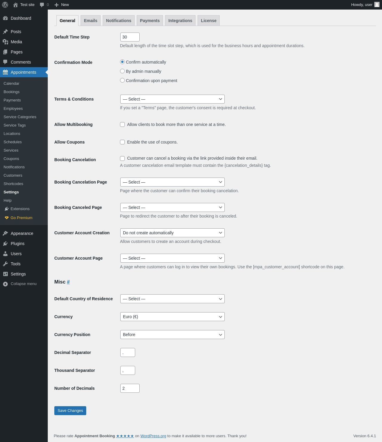Click the comments bubble icon in admin bar
This screenshot has height=442, width=382.
[x=42, y=5]
